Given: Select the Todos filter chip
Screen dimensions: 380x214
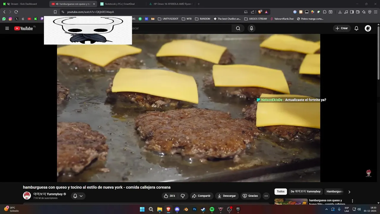Looking at the screenshot, I should [281, 191].
